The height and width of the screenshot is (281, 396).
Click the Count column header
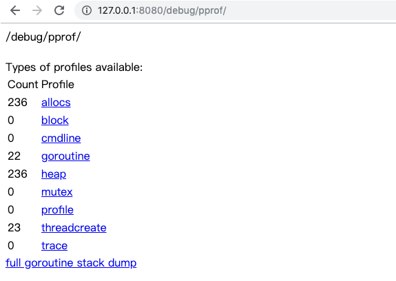(23, 85)
